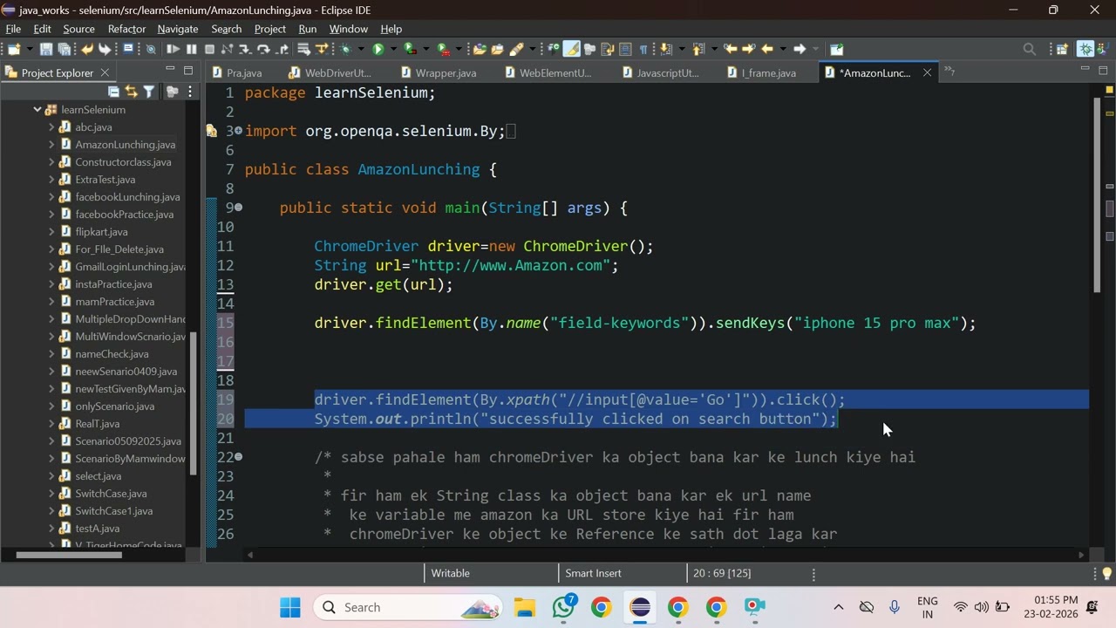
Task: Show hidden editor tabs list chevron
Action: 949,72
